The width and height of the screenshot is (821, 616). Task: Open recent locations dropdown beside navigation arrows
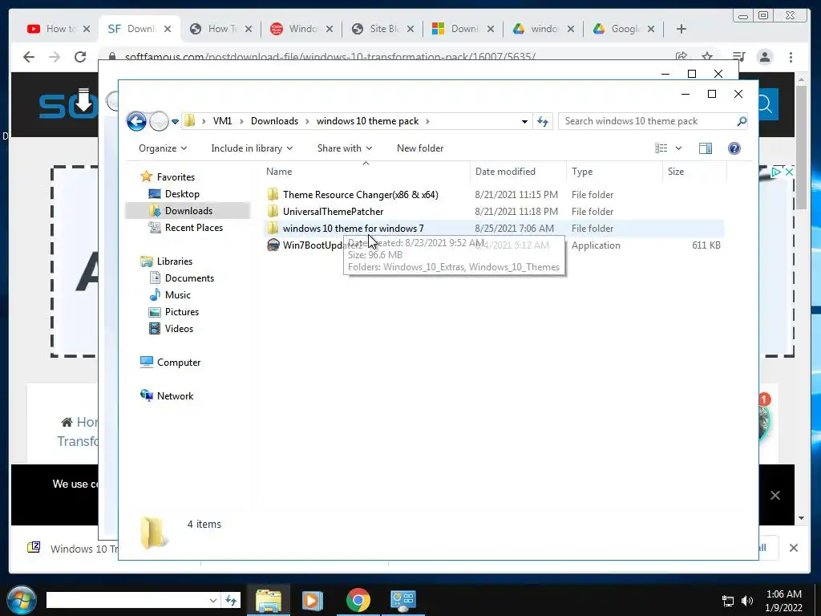(x=175, y=122)
